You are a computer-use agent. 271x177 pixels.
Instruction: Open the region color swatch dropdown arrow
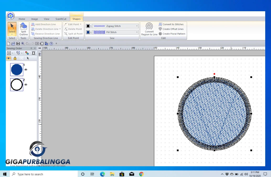tap(91, 32)
